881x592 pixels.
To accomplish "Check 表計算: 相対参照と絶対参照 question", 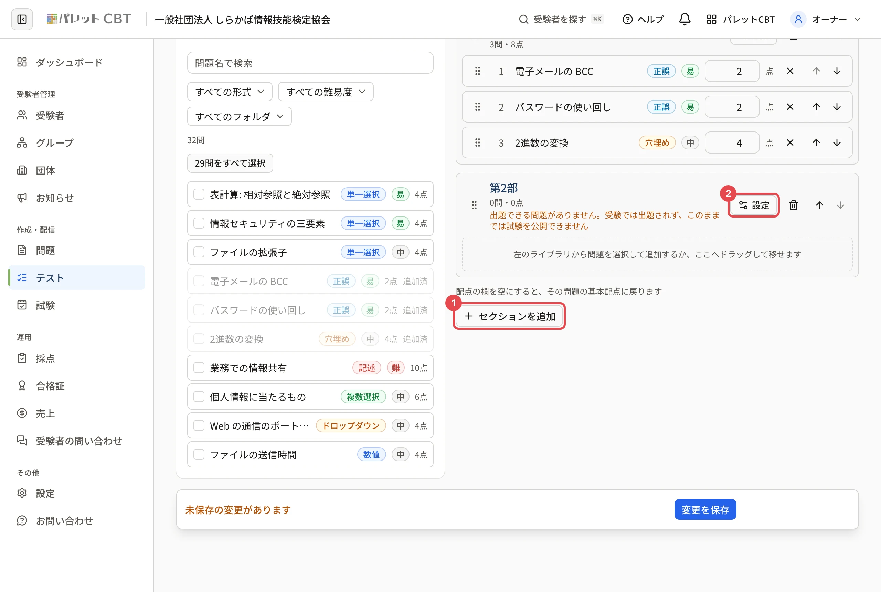I will pos(199,194).
